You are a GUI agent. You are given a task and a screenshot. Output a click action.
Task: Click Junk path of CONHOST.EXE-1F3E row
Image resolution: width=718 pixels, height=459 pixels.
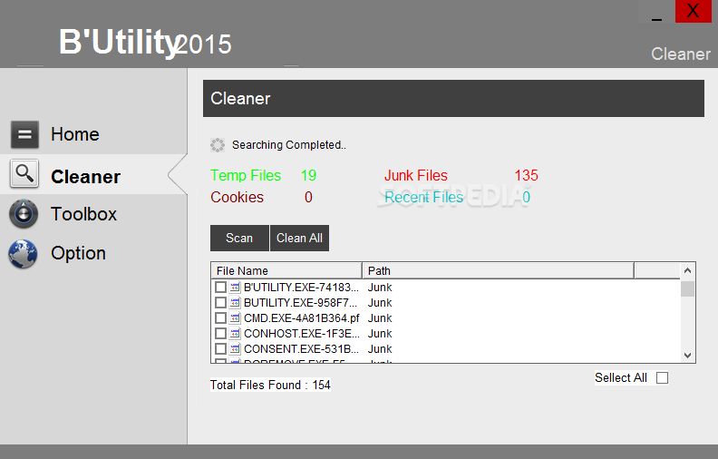click(x=380, y=334)
